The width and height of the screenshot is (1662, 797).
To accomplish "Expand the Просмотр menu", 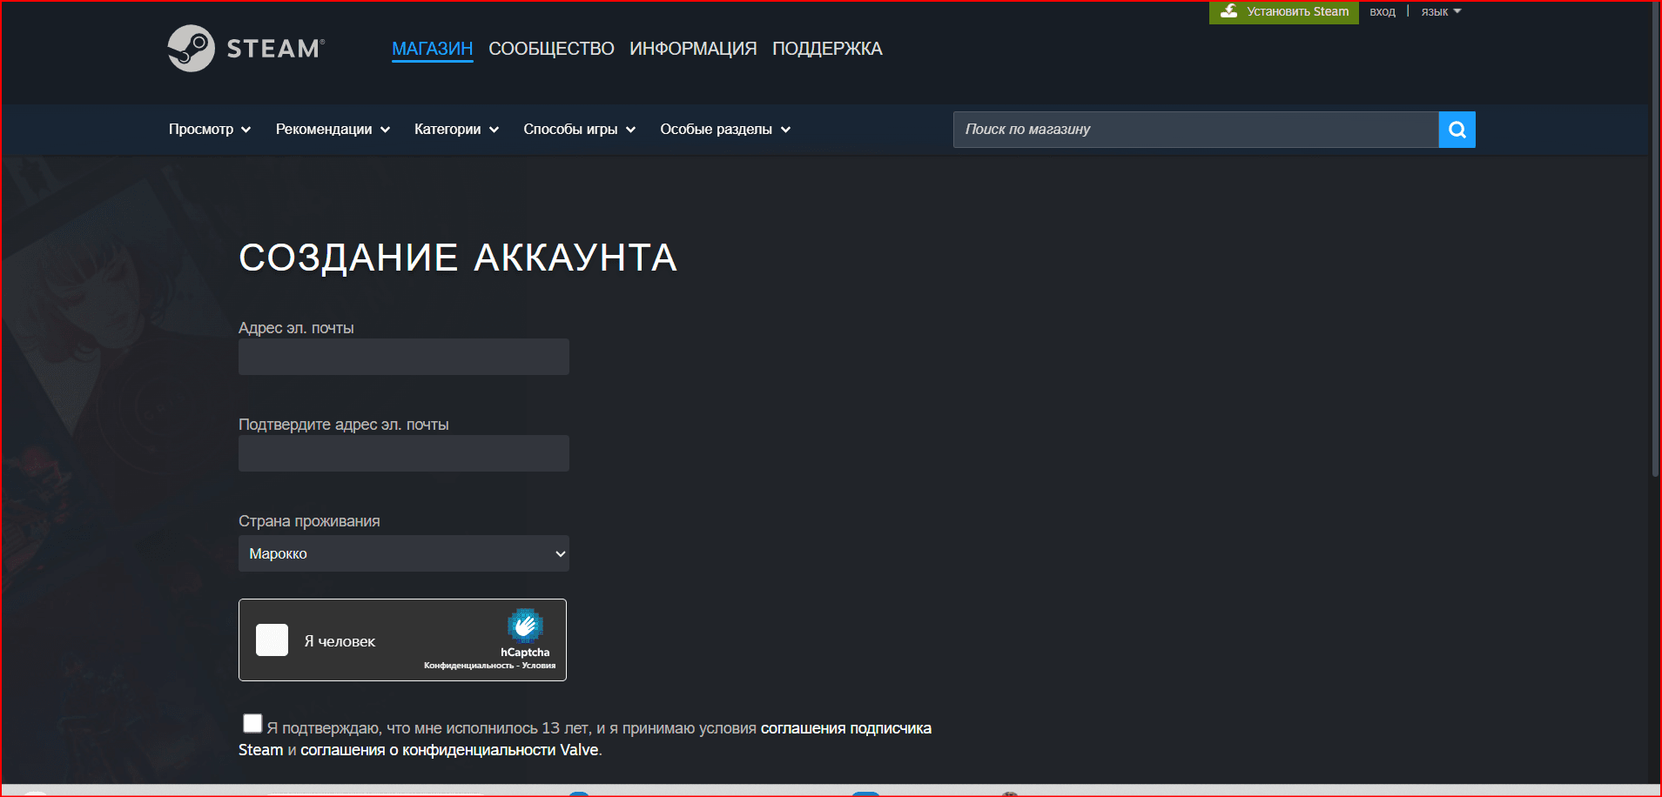I will coord(209,130).
